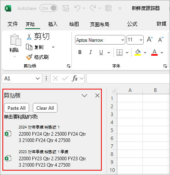Click the 剪切 scissors button
Viewport: 170px width, 175px height.
click(x=38, y=37)
